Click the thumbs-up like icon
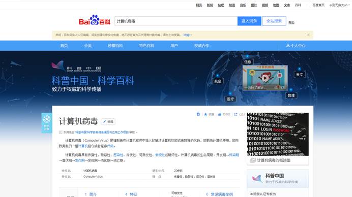This screenshot has height=197, width=352. tap(220, 114)
